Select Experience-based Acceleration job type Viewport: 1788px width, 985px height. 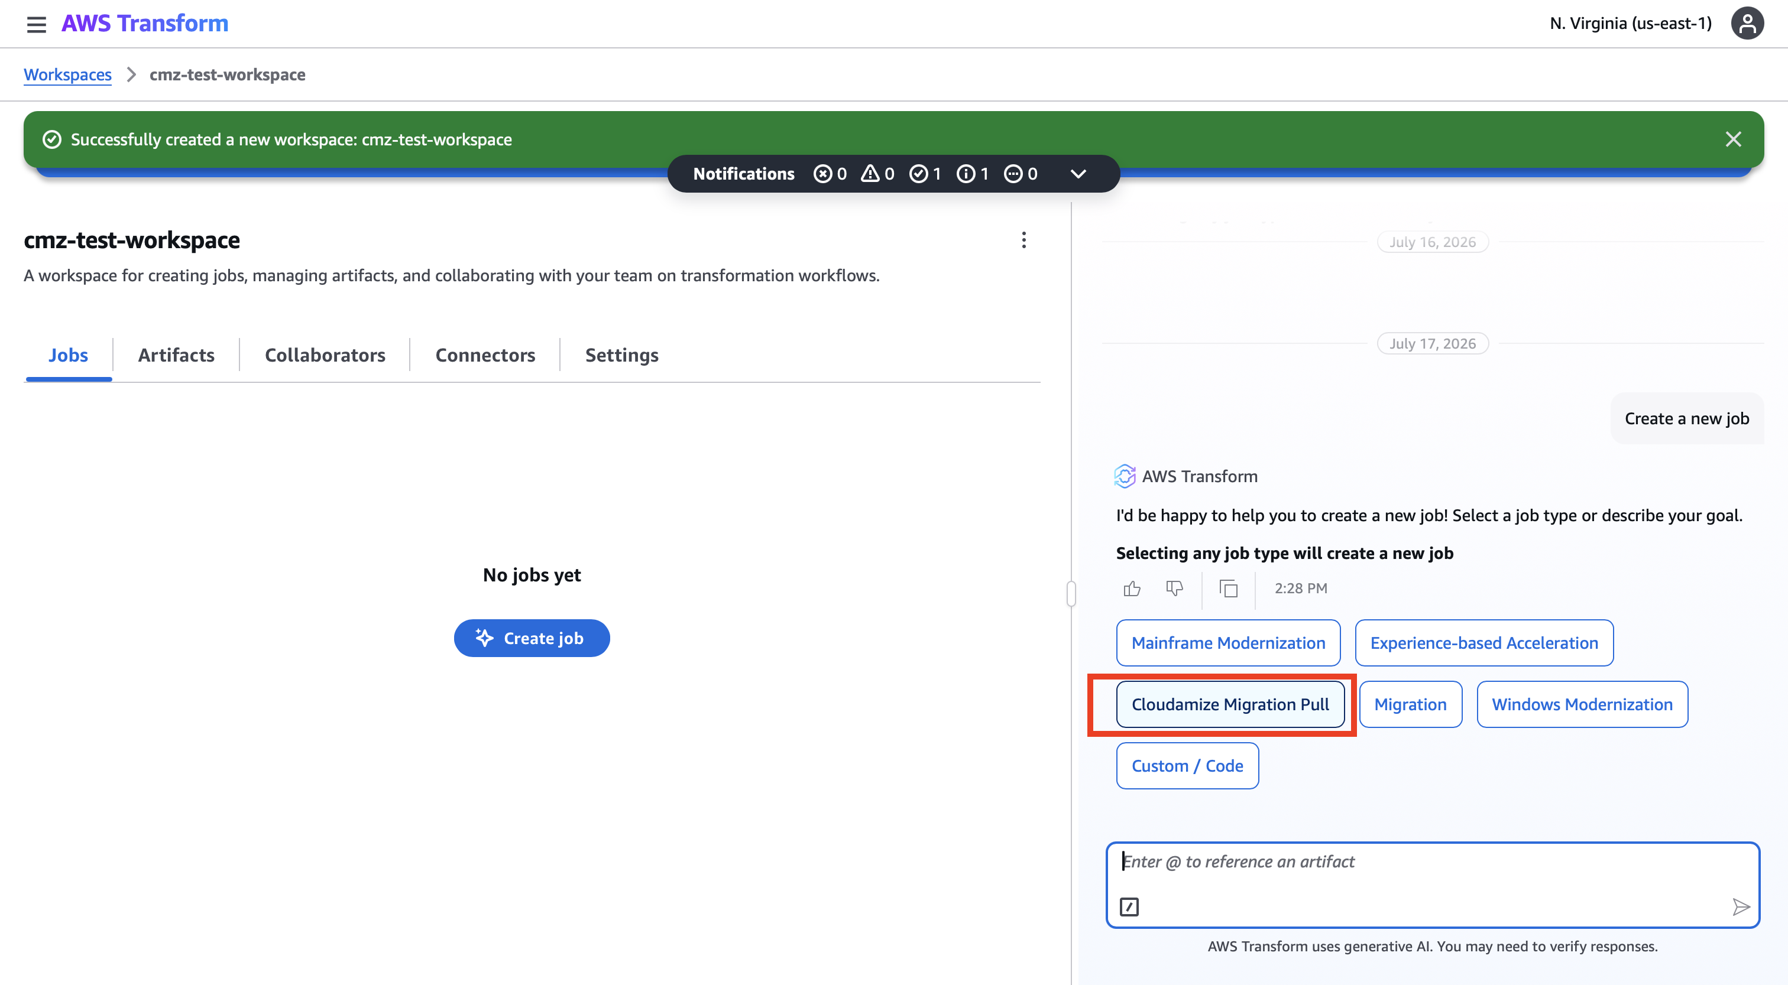1484,643
